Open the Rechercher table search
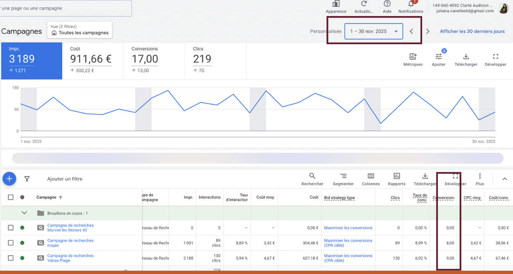This screenshot has width=513, height=274. click(x=312, y=176)
